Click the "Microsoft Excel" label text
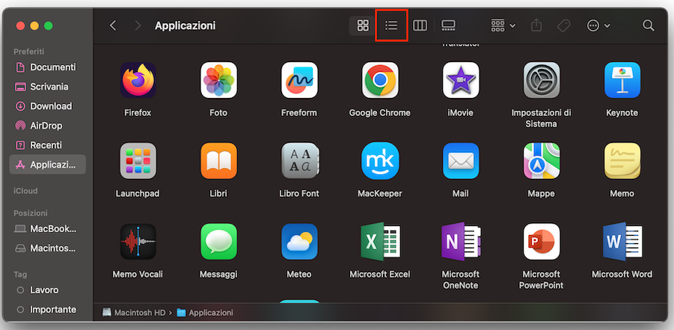The height and width of the screenshot is (330, 674). point(380,274)
